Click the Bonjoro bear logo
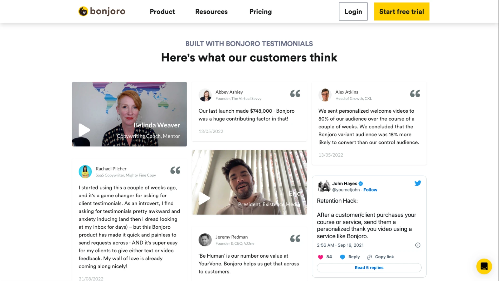Viewport: 499px width, 281px height. [x=83, y=11]
